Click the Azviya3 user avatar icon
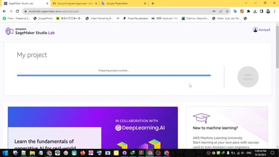The image size is (279, 157). [x=255, y=30]
